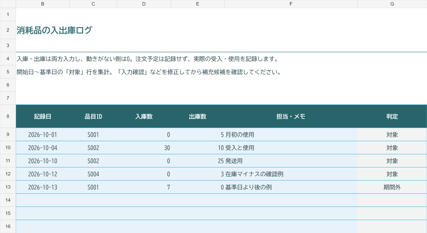Select row 13 header
This screenshot has width=427, height=233.
[x=8, y=187]
